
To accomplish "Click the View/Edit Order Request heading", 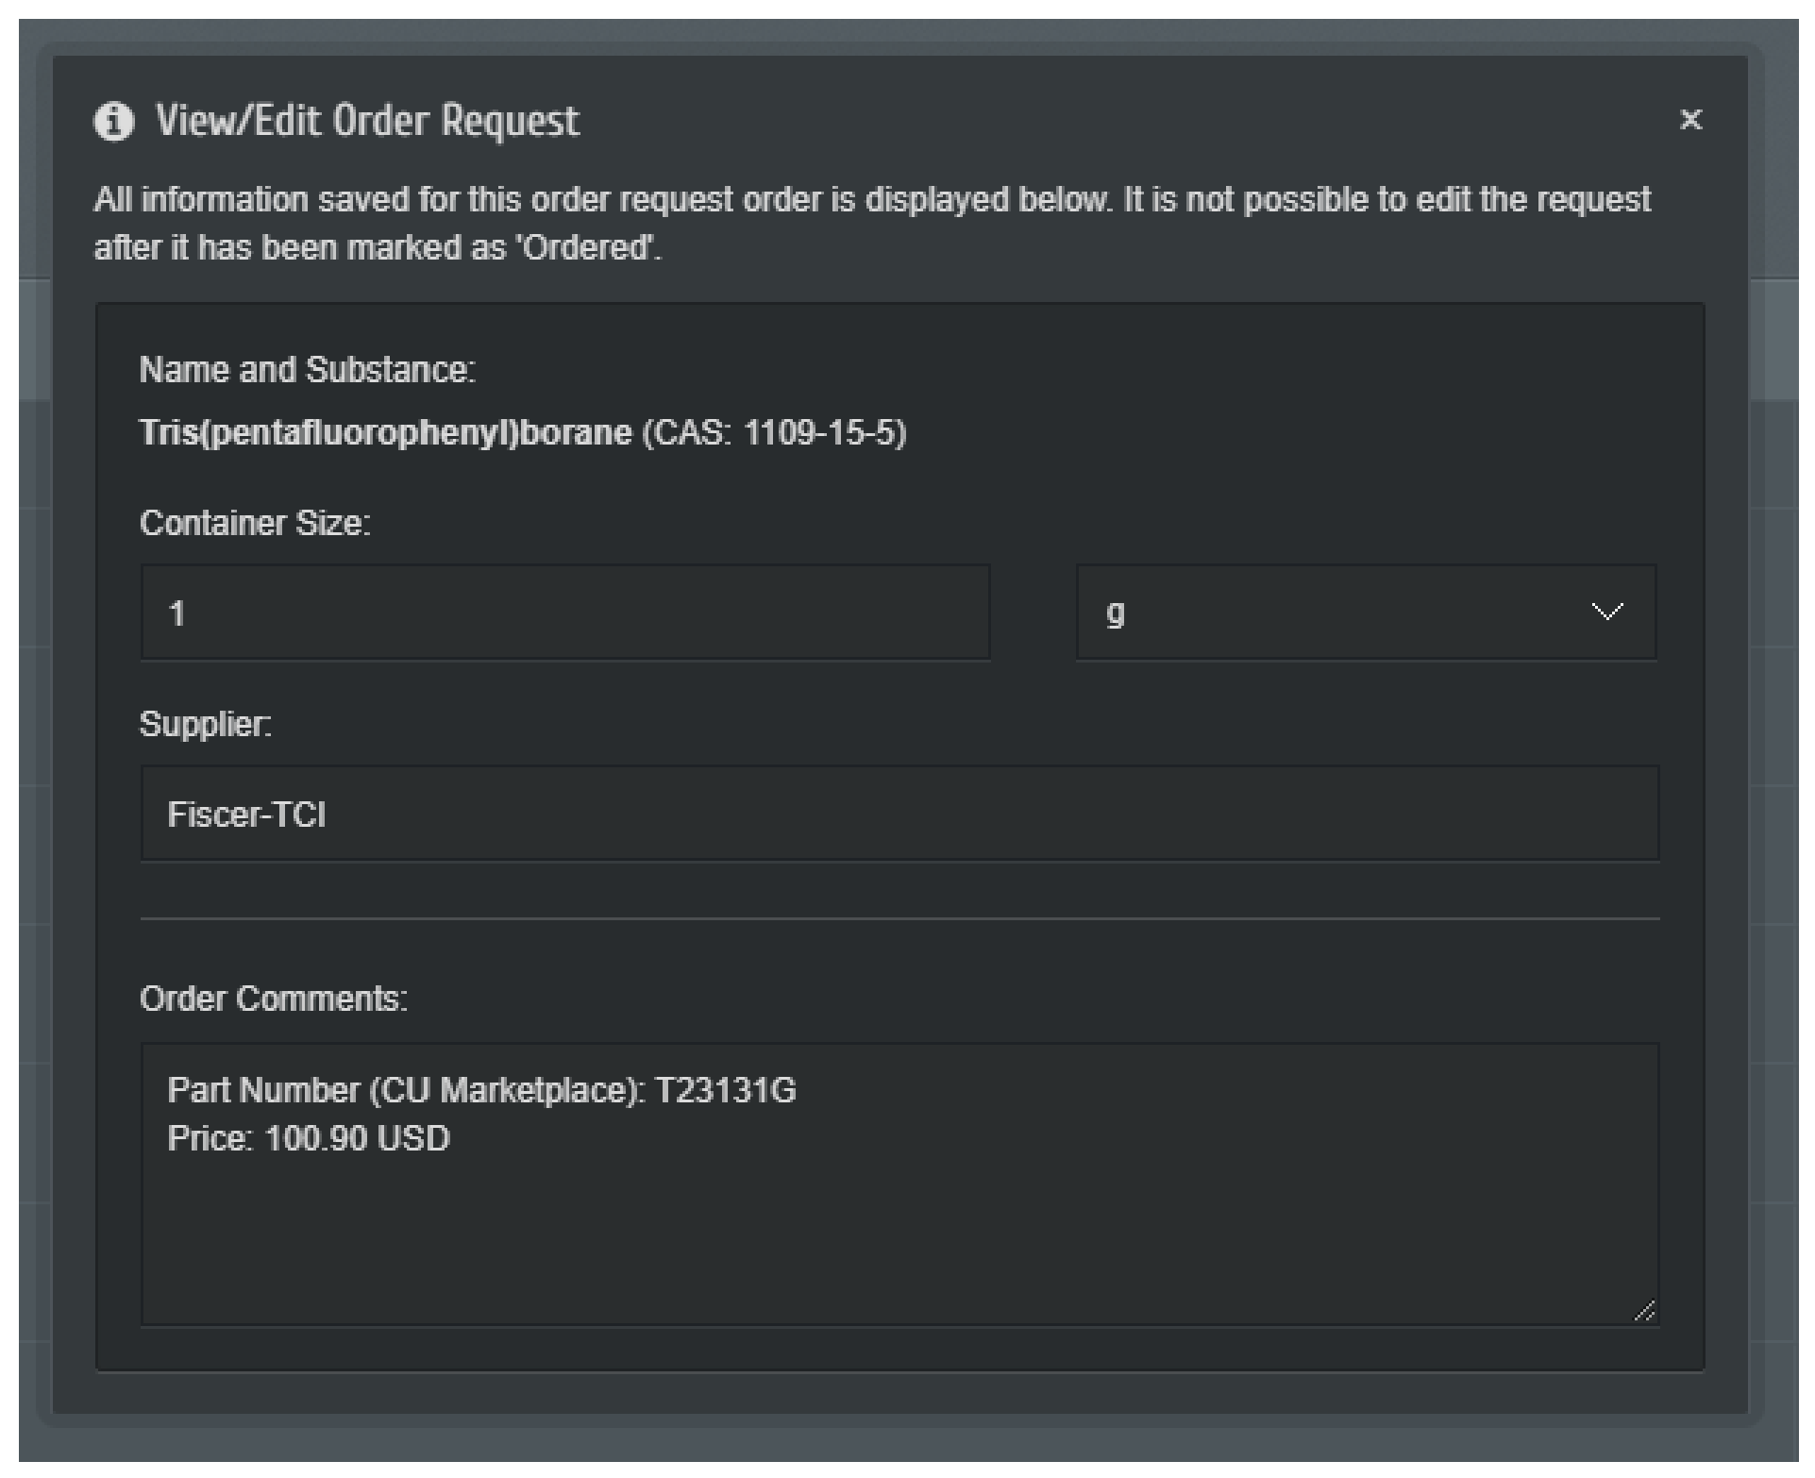I will (367, 122).
